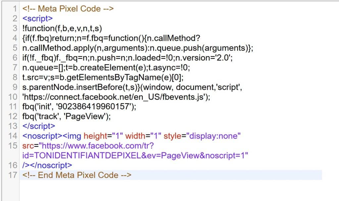Viewport: 339px width, 201px height.
Task: Click line number 5 in the gutter
Action: tap(15, 48)
